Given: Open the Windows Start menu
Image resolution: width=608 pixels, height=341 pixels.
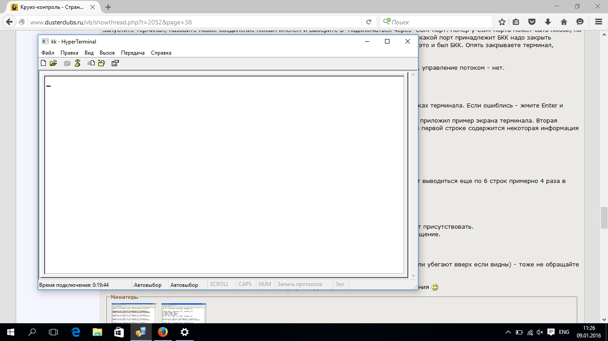Looking at the screenshot, I should tap(11, 332).
